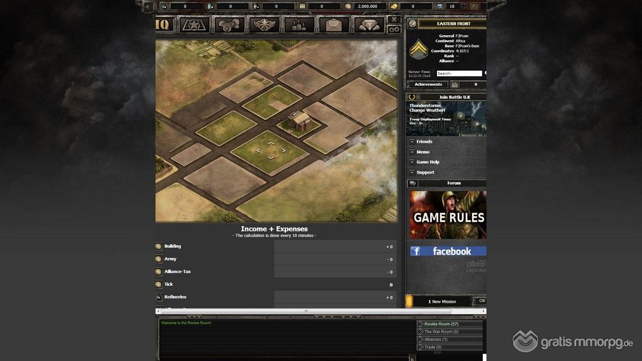642x361 pixels.
Task: Click the Search input field
Action: (460, 73)
